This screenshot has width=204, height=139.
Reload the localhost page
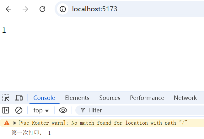42,9
